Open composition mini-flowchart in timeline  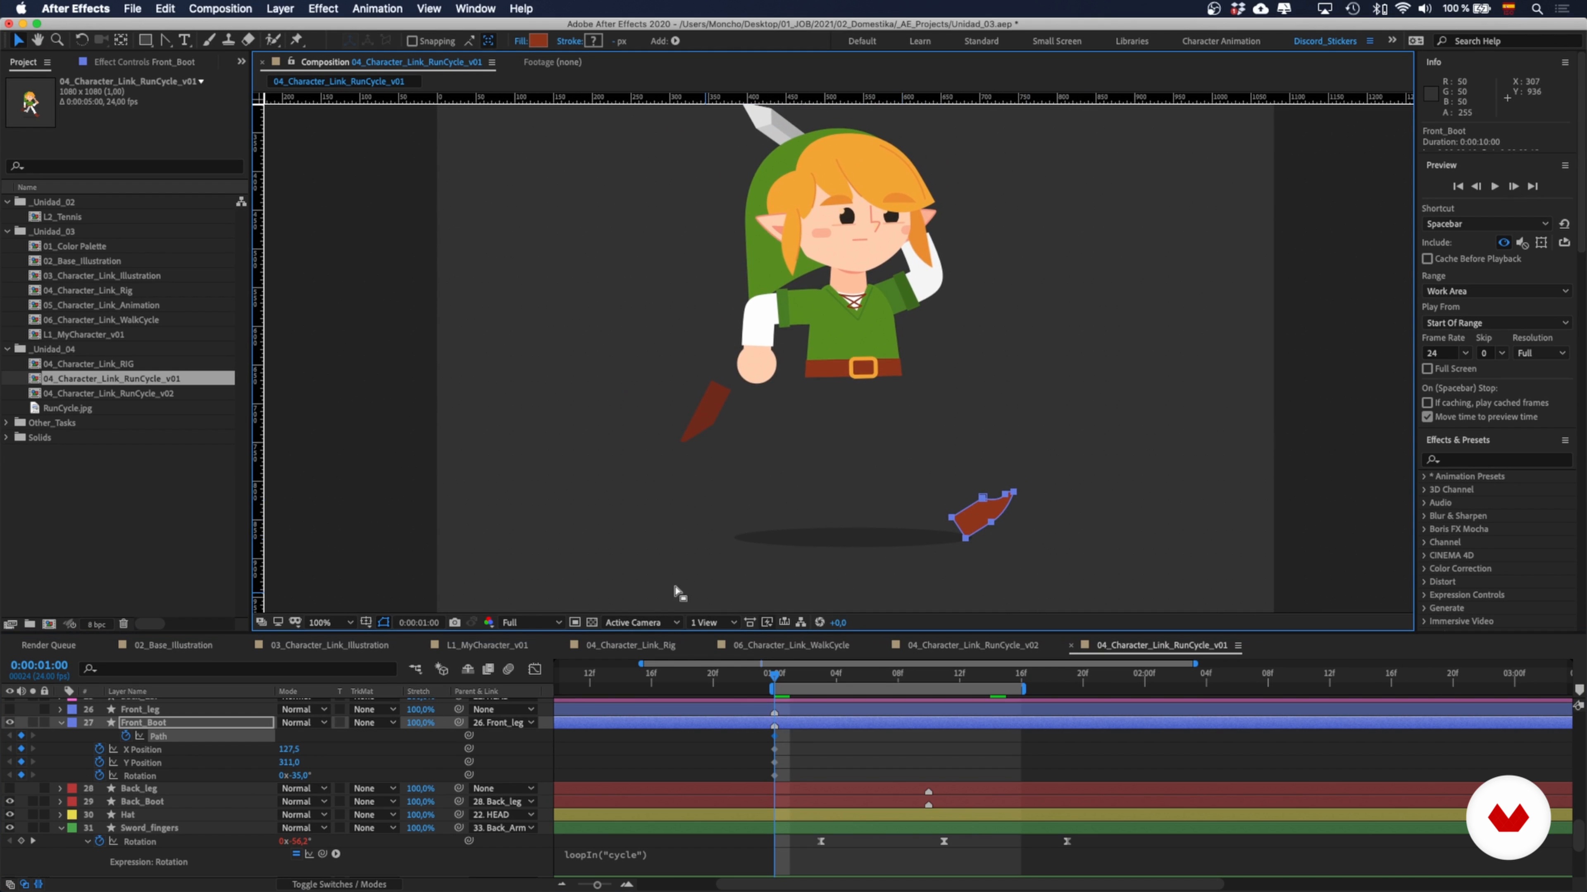[x=416, y=669]
